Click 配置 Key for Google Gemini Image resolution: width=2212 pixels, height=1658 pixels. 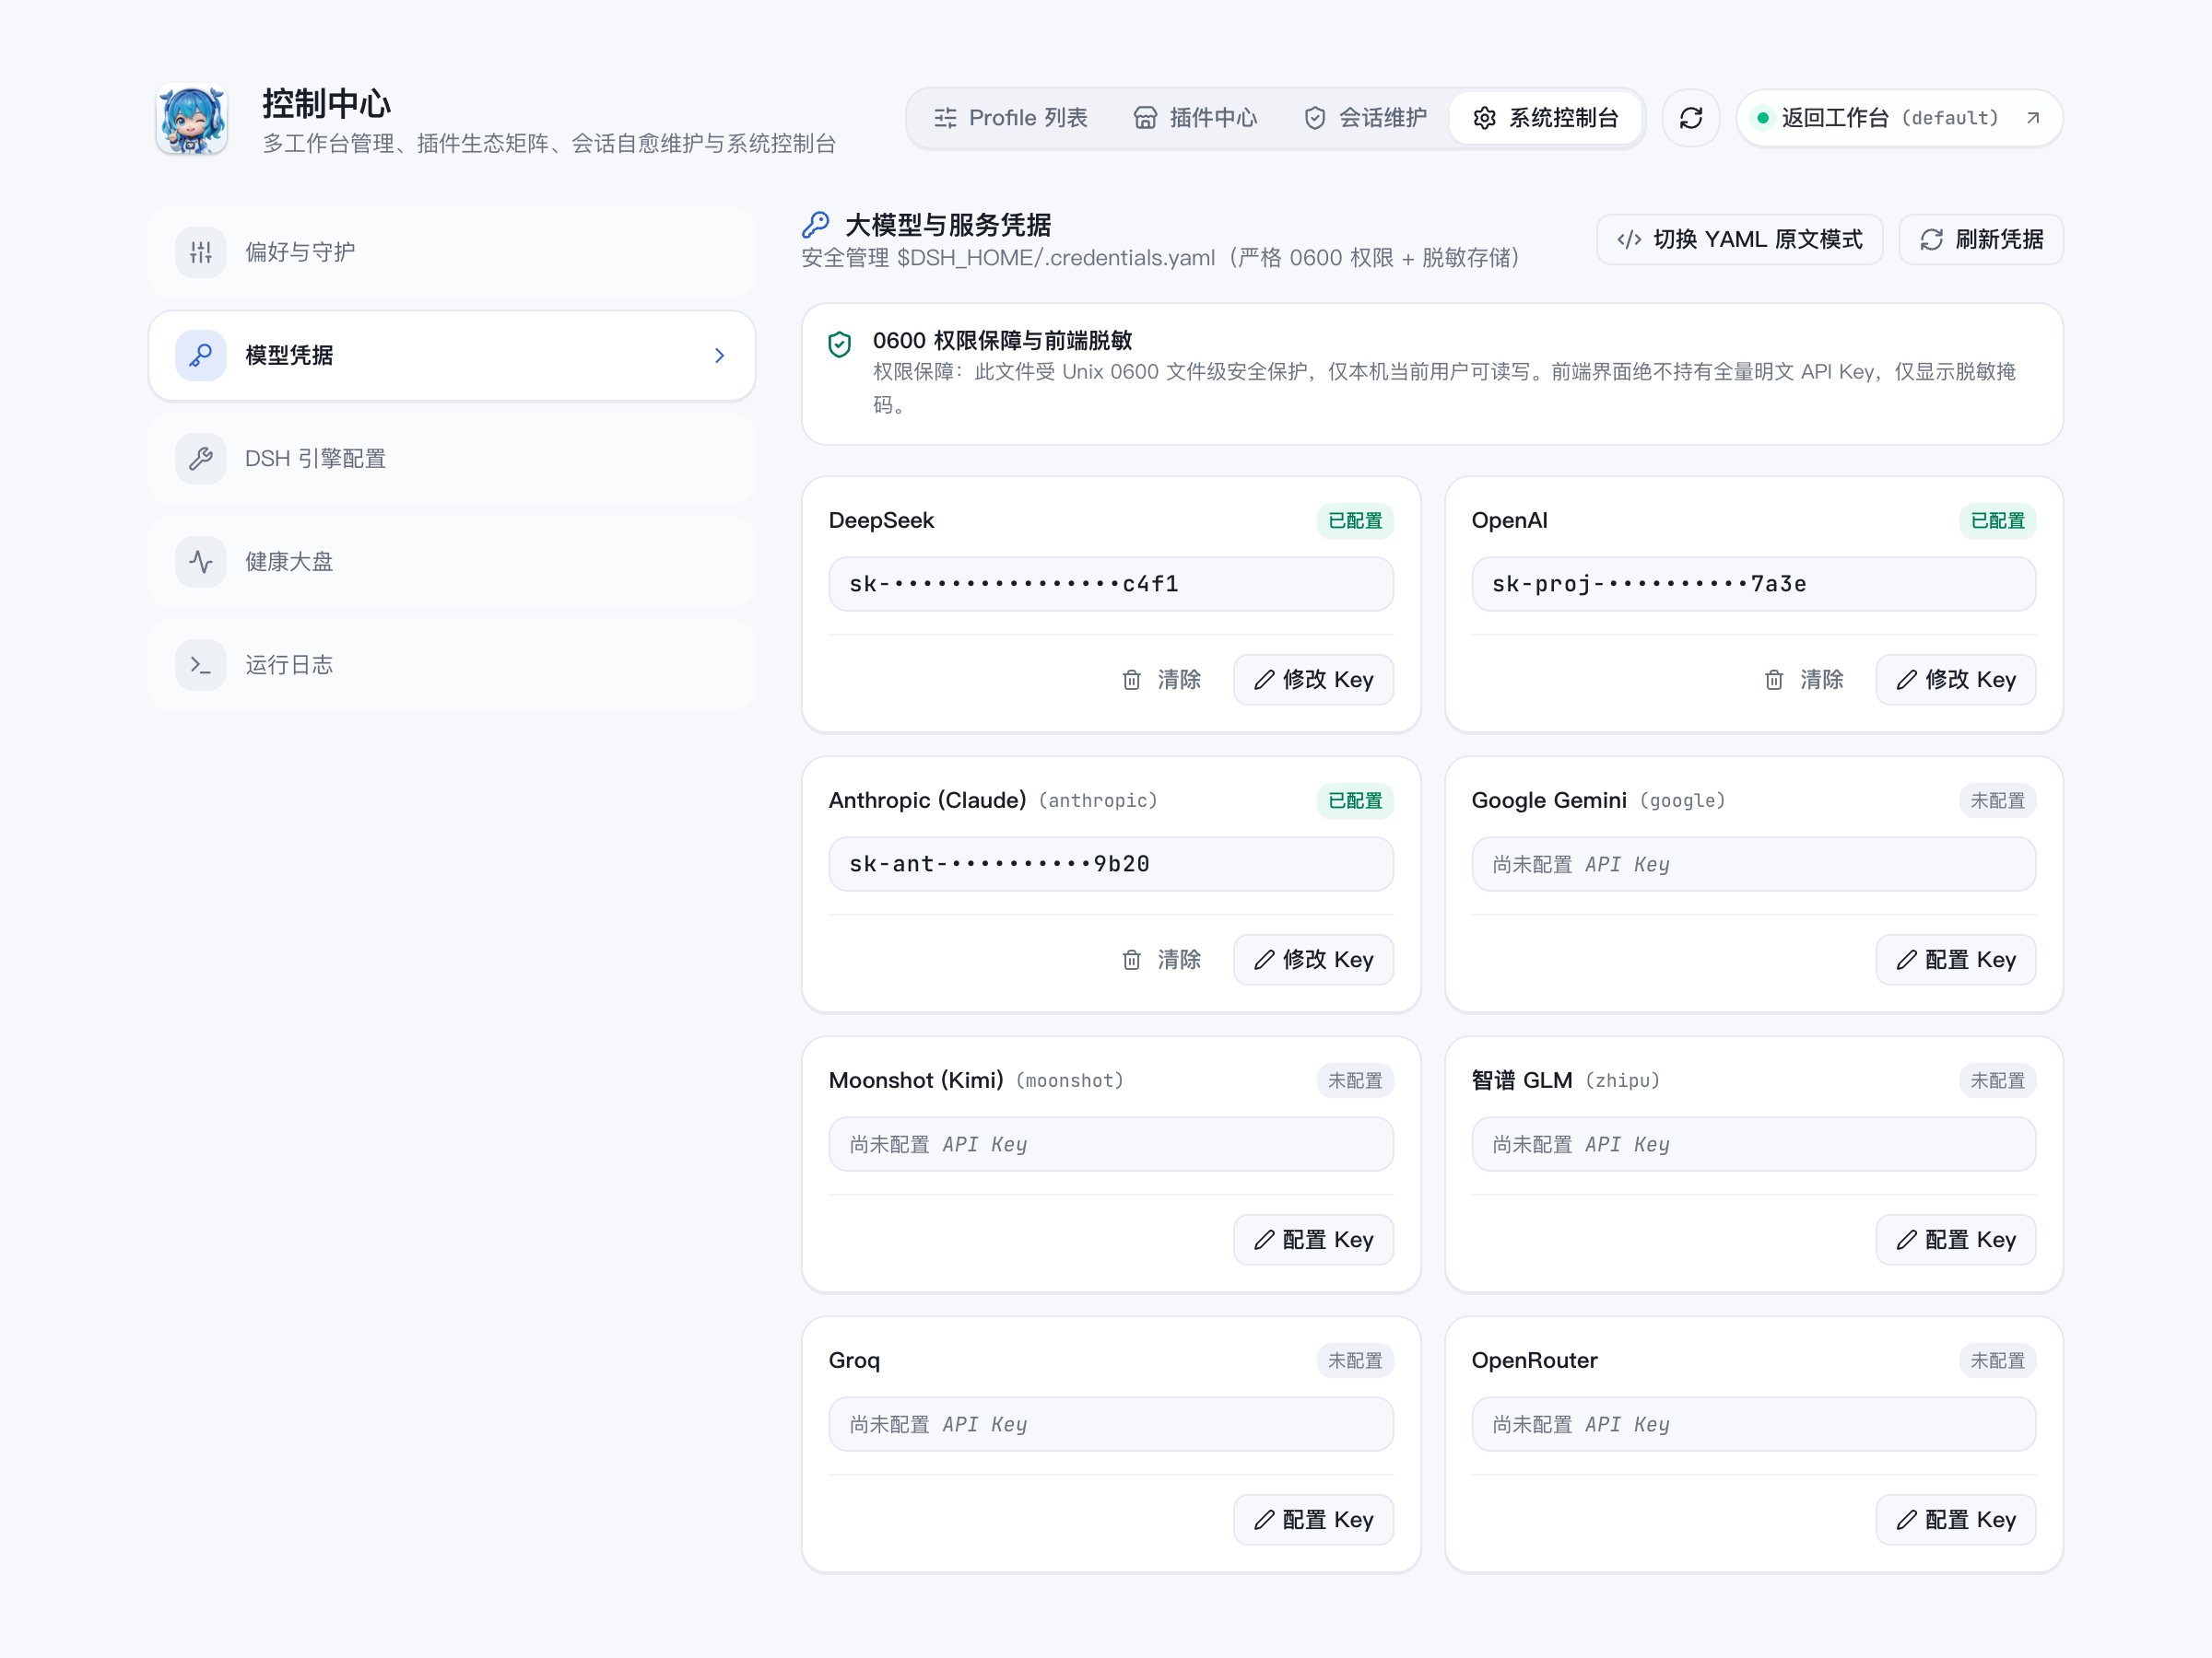pos(1956,961)
